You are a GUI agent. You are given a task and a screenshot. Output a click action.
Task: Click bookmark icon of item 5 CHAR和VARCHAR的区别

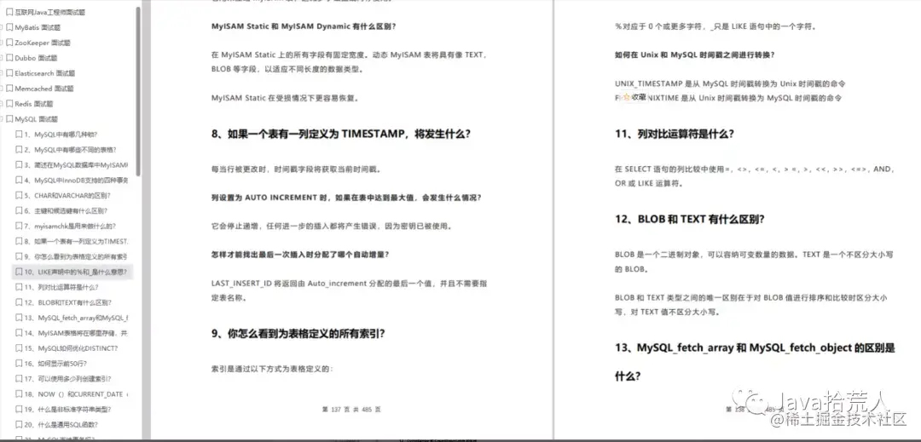click(19, 195)
